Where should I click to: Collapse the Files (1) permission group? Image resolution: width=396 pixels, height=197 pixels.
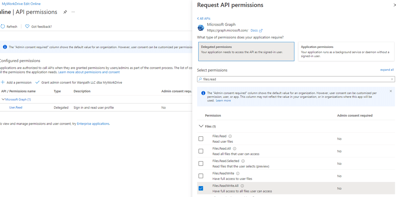201,126
